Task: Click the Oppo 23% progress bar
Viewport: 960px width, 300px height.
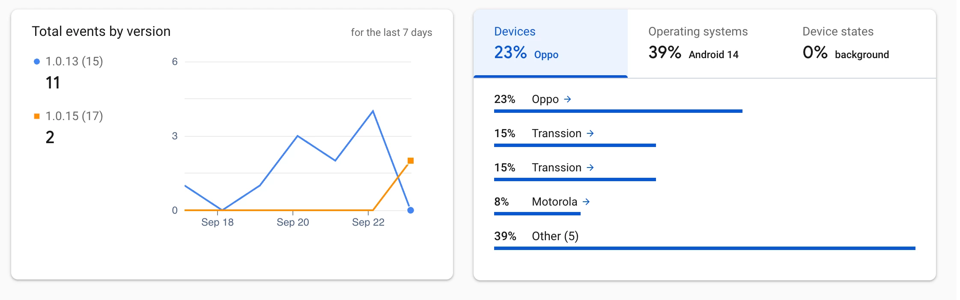Action: tap(618, 111)
